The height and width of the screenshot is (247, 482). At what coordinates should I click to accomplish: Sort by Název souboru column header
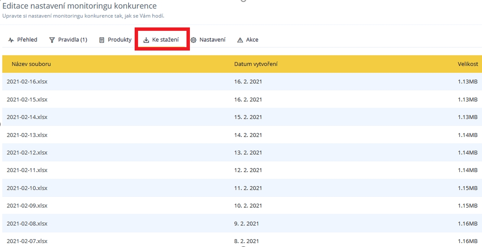pyautogui.click(x=31, y=64)
